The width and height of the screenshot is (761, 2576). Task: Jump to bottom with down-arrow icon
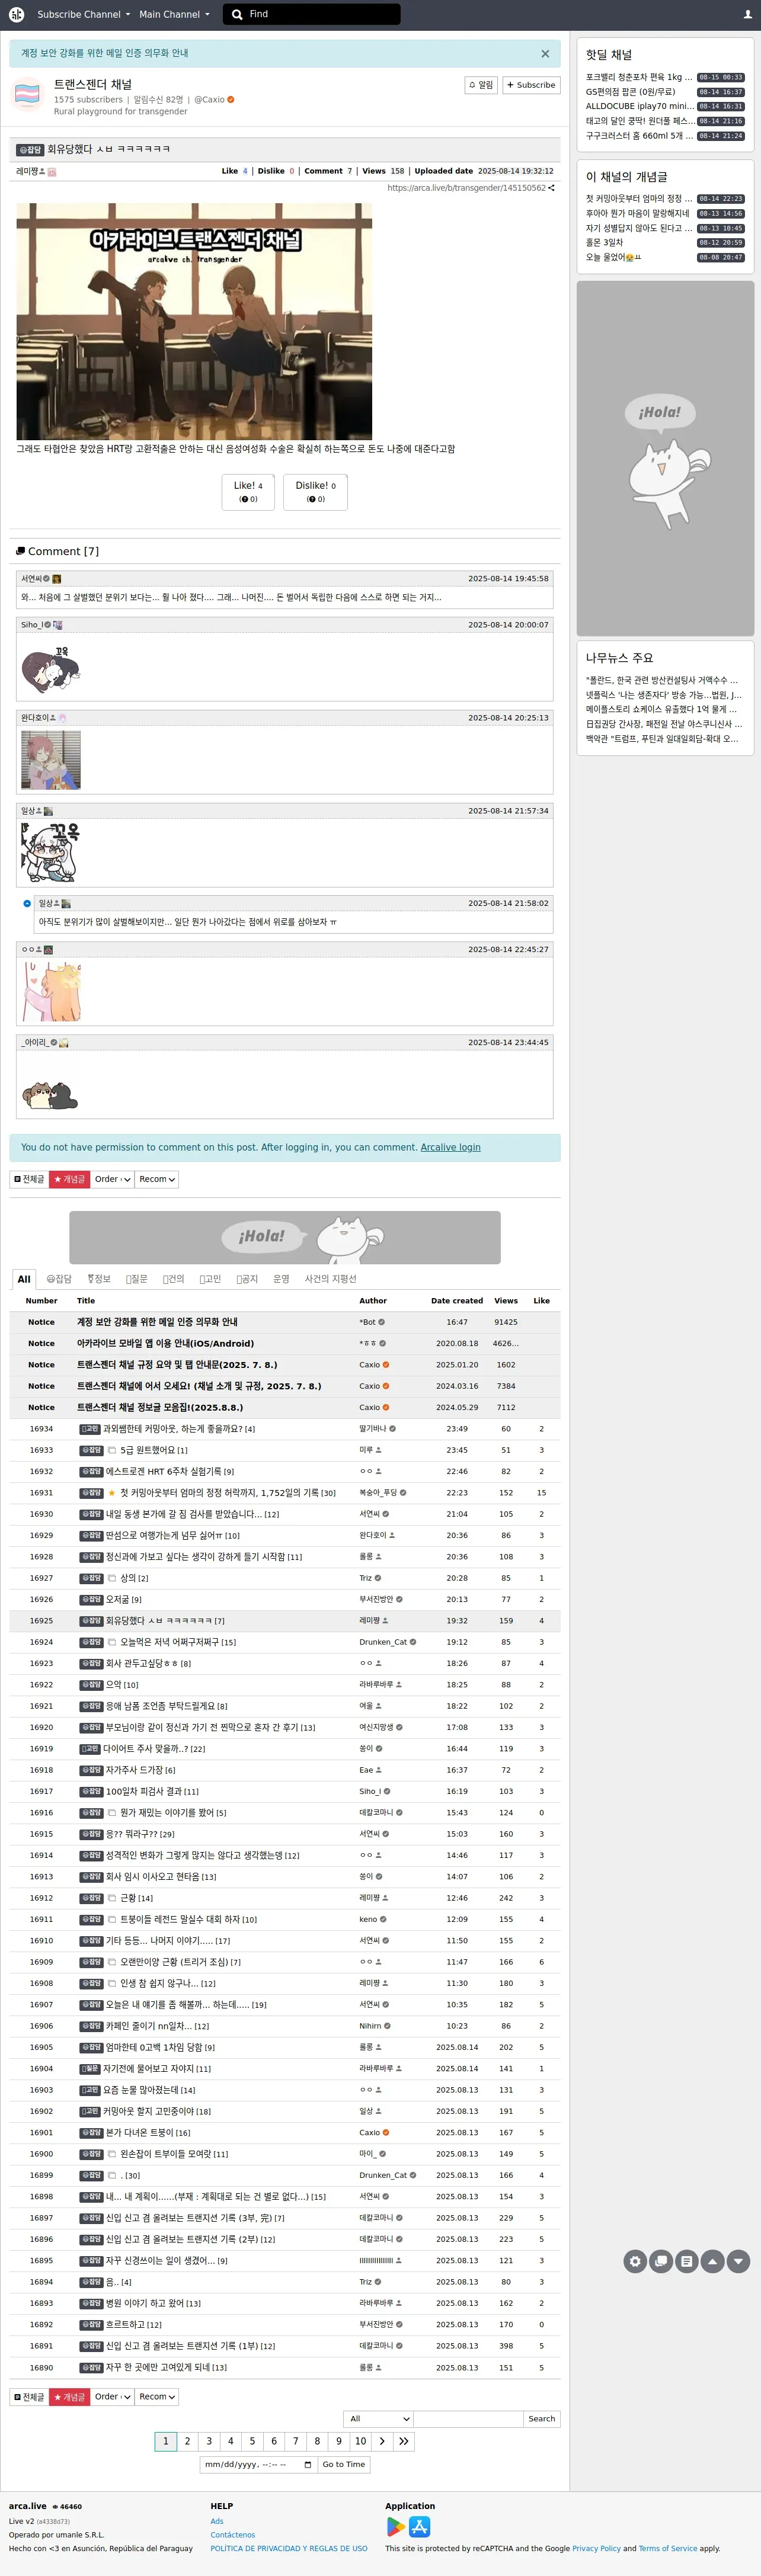[738, 2260]
